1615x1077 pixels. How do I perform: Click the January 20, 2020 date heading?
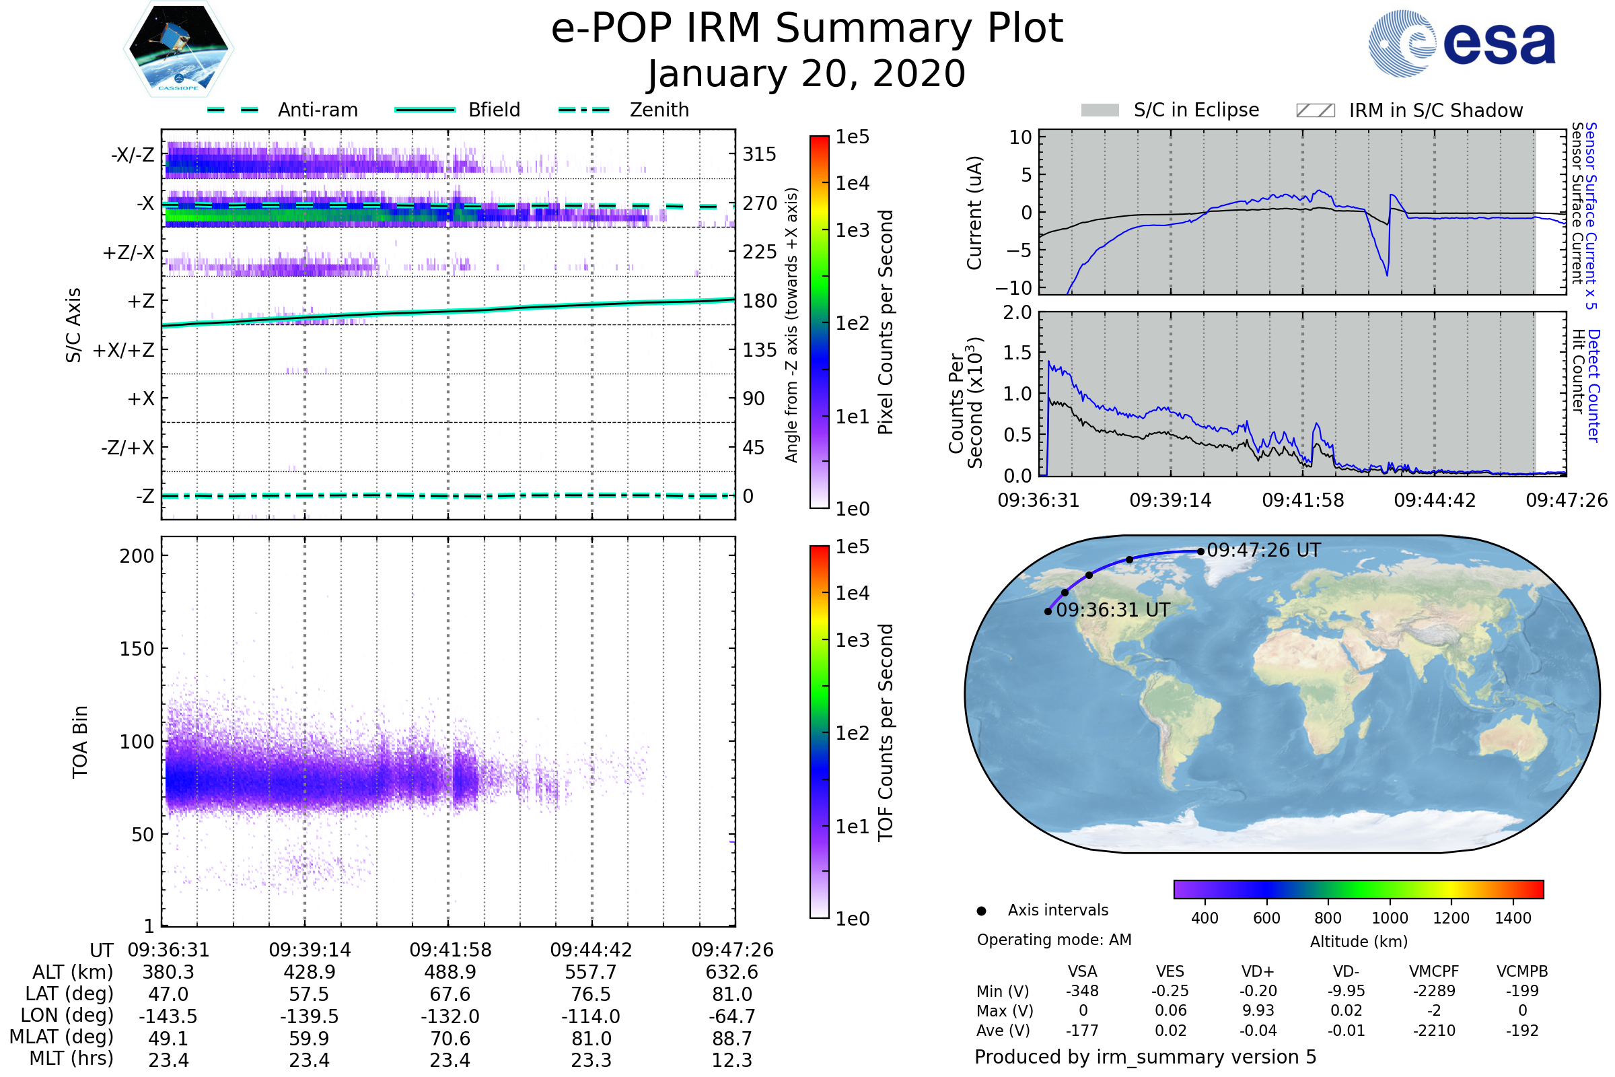[807, 74]
